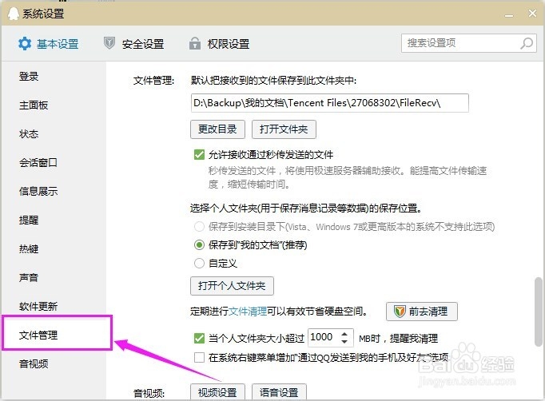Image resolution: width=545 pixels, height=401 pixels.
Task: Open the 提醒 sidebar section
Action: click(x=29, y=220)
